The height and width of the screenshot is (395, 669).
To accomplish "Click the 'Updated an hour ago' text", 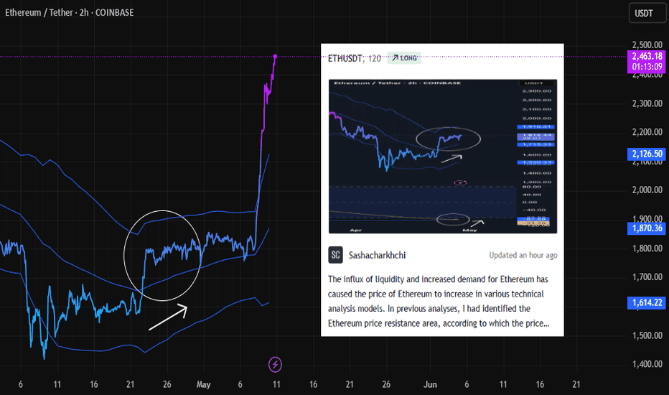I will click(x=523, y=256).
